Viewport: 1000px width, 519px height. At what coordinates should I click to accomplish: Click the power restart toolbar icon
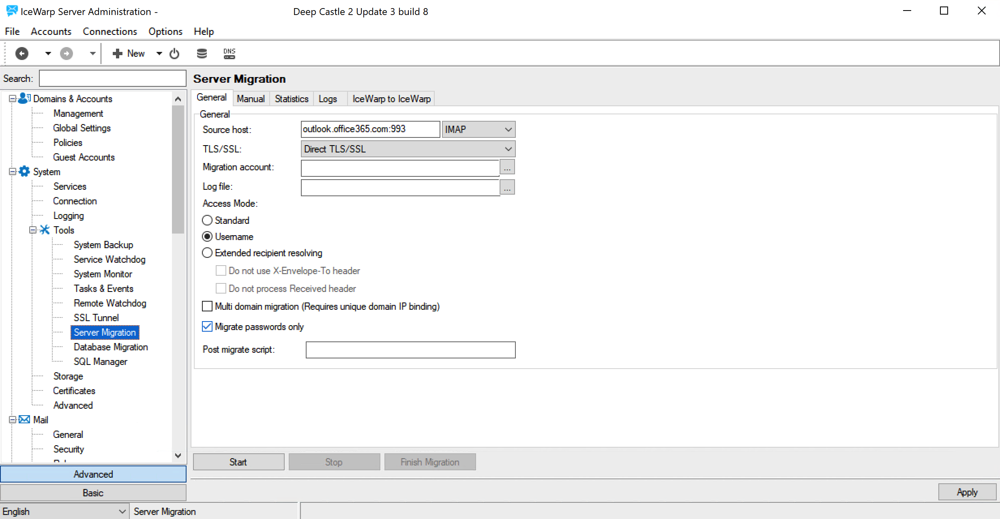174,54
